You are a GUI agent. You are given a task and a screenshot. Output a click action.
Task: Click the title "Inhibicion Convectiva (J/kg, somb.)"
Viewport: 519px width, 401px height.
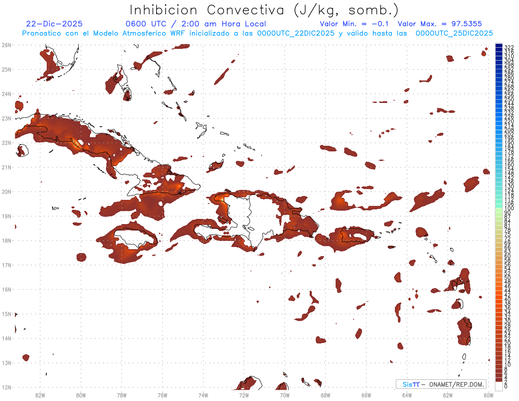(264, 10)
